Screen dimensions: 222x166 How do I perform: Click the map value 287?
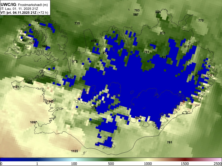pos(72,78)
